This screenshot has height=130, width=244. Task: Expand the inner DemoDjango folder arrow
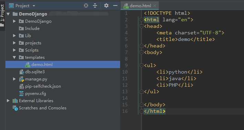pyautogui.click(x=14, y=21)
